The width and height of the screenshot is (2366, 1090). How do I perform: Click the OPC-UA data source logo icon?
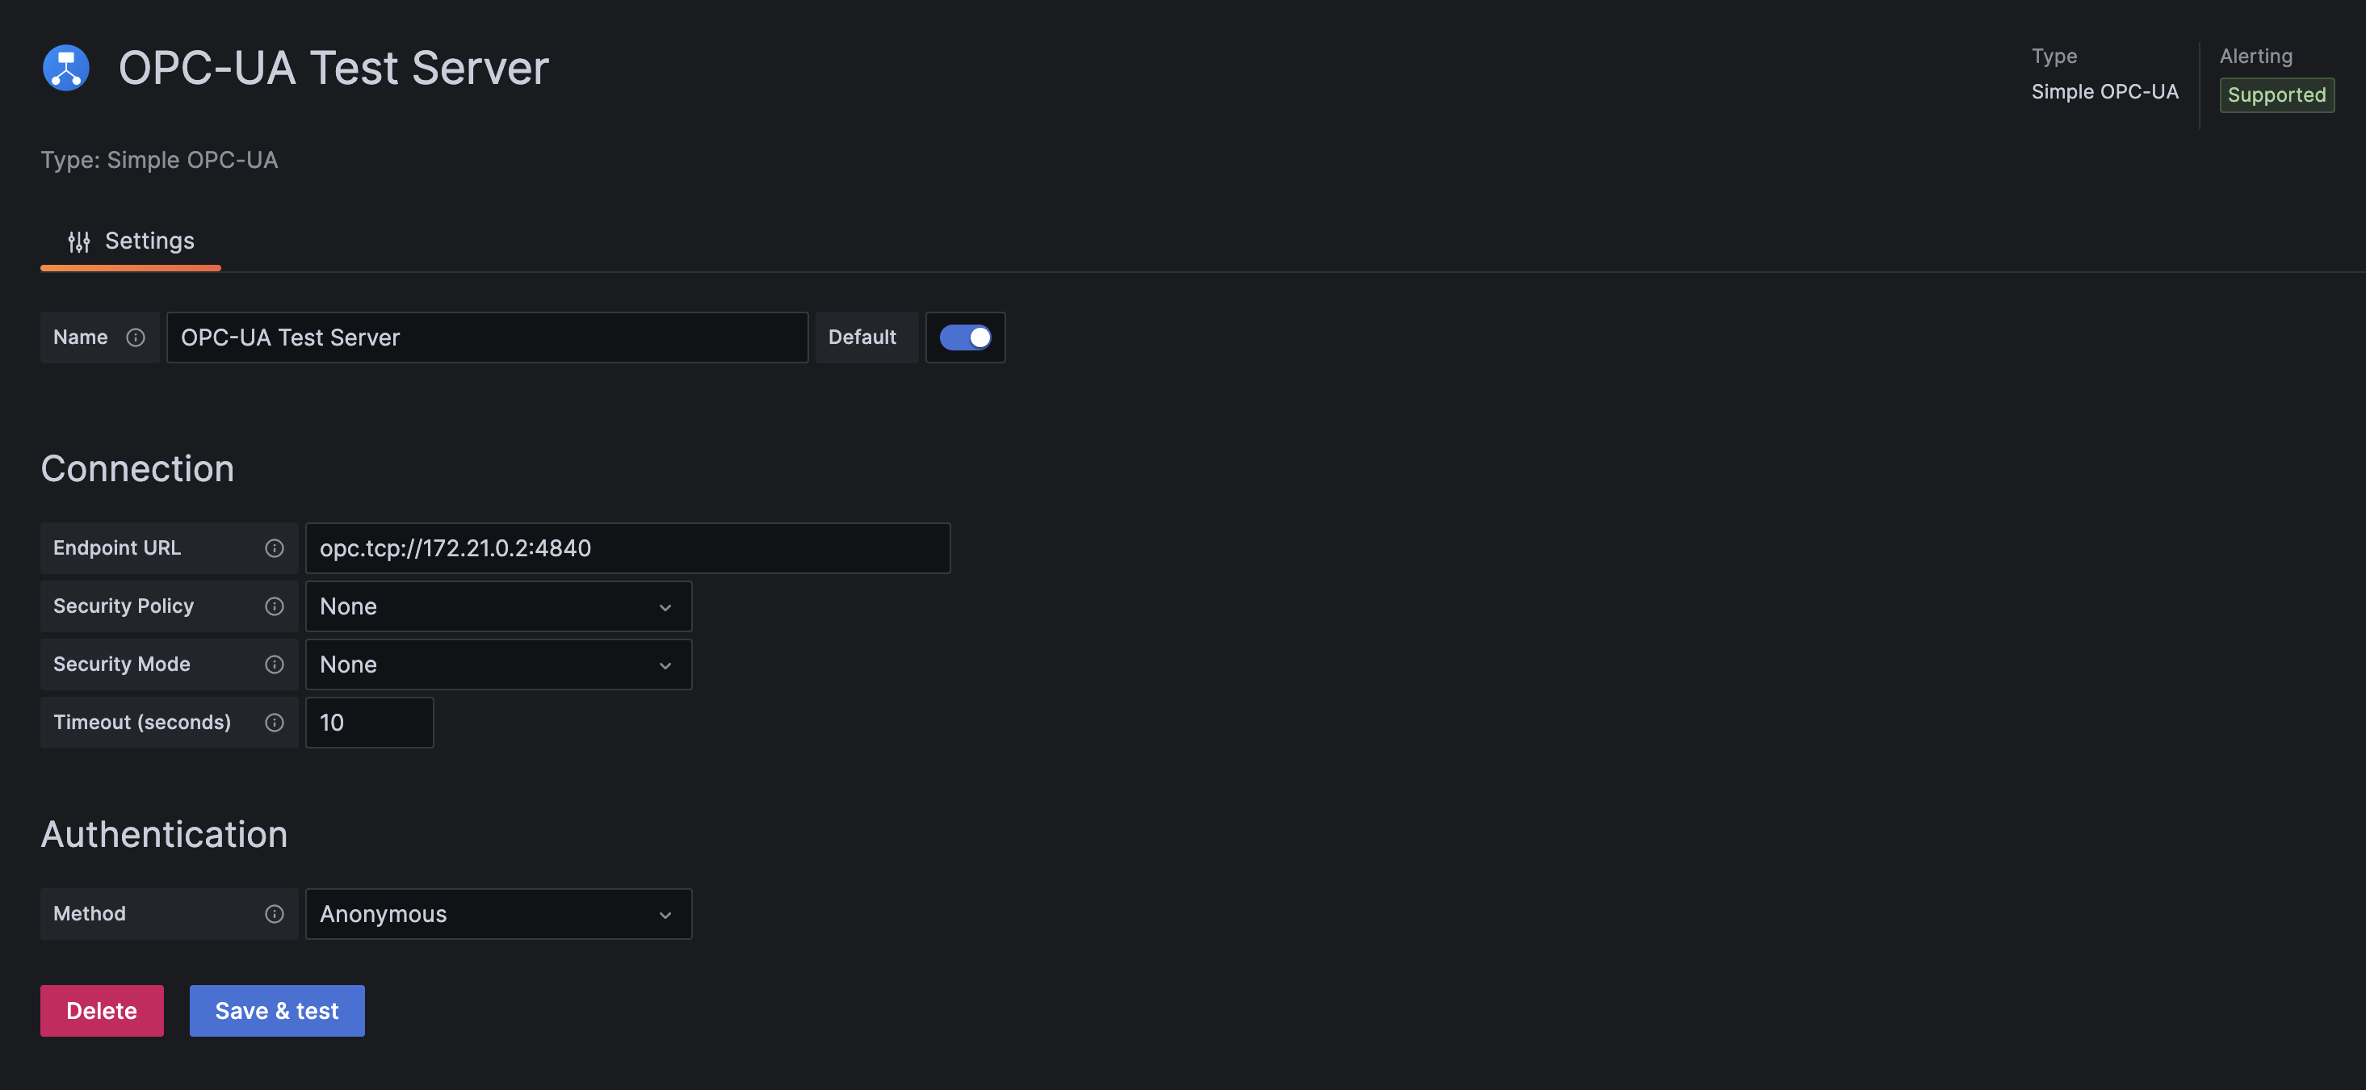point(66,68)
